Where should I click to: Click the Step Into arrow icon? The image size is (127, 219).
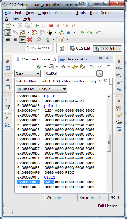click(58, 25)
